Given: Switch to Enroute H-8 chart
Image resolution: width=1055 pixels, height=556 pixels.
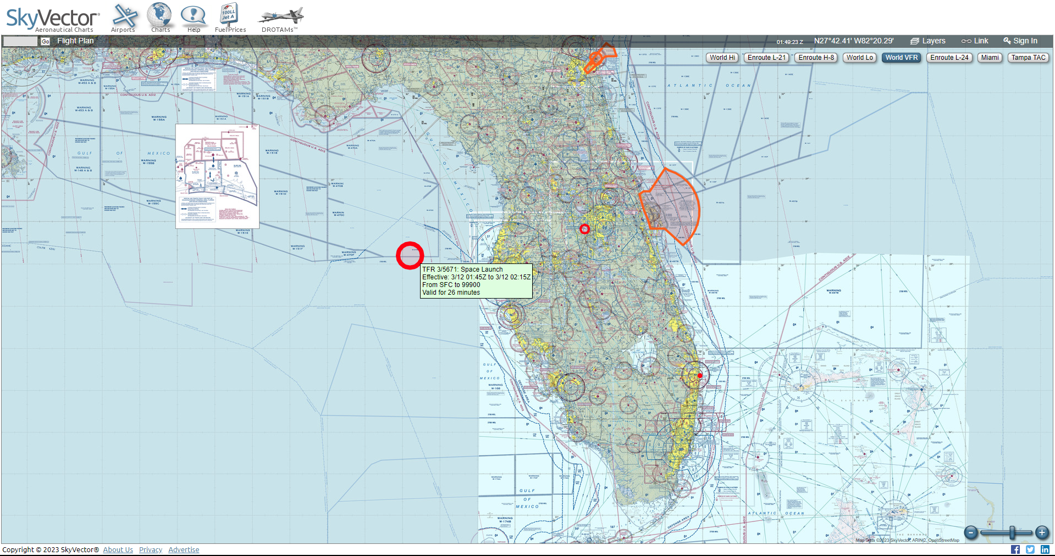Looking at the screenshot, I should pos(816,58).
